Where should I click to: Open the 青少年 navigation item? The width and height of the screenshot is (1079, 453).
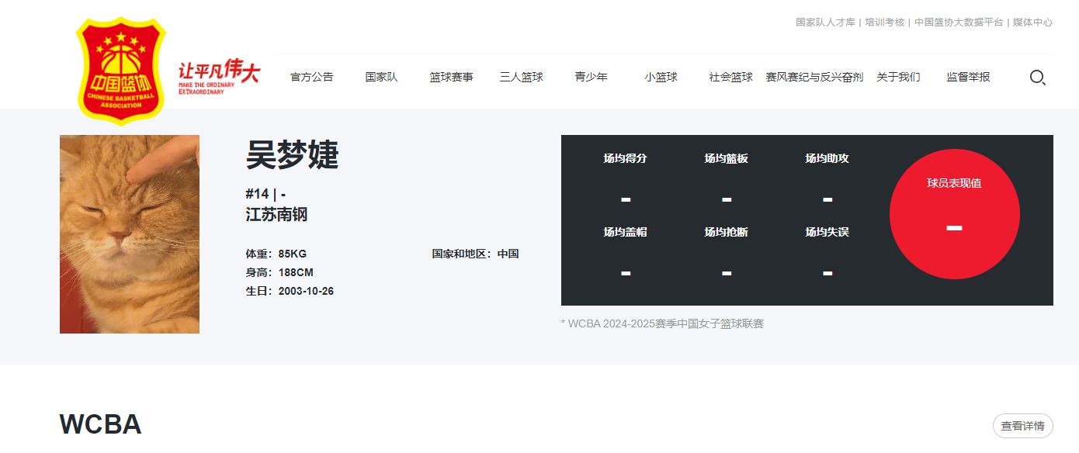591,77
